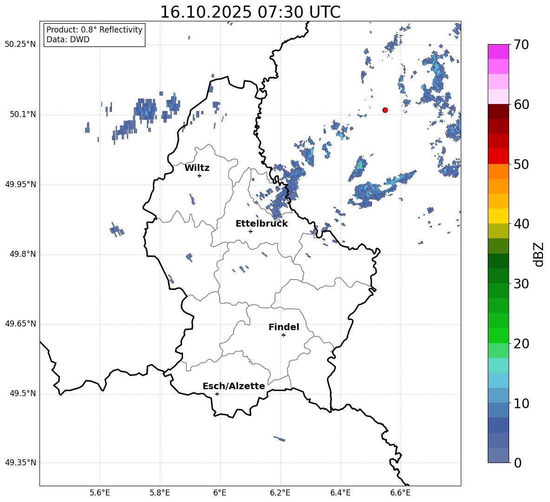The height and width of the screenshot is (502, 550).
Task: Click the 0 tick on the colorbar
Action: click(x=517, y=463)
